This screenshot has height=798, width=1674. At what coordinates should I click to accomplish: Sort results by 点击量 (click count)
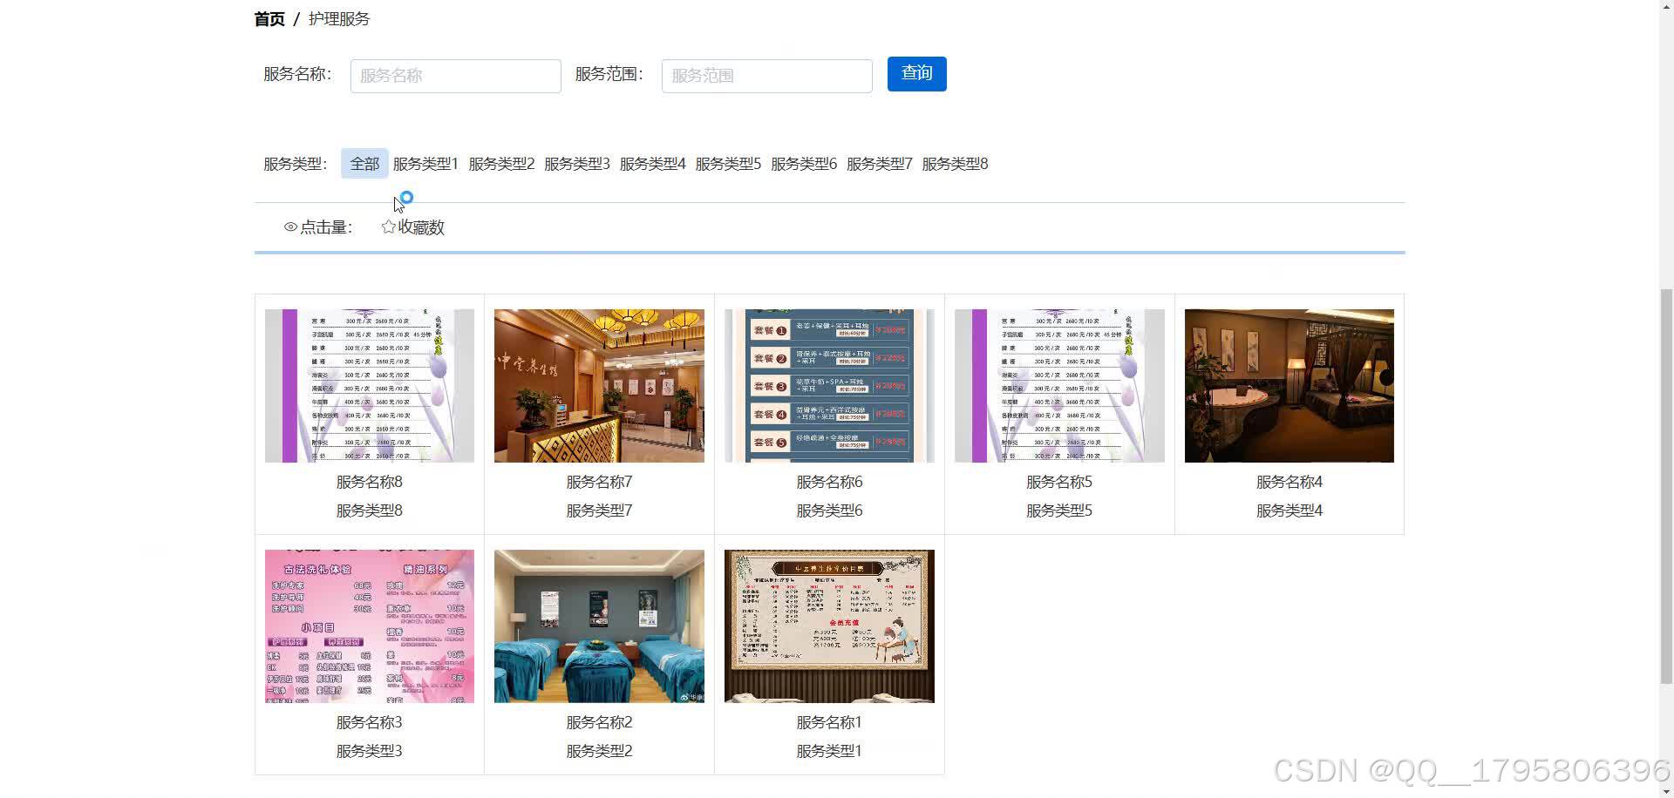click(x=323, y=227)
